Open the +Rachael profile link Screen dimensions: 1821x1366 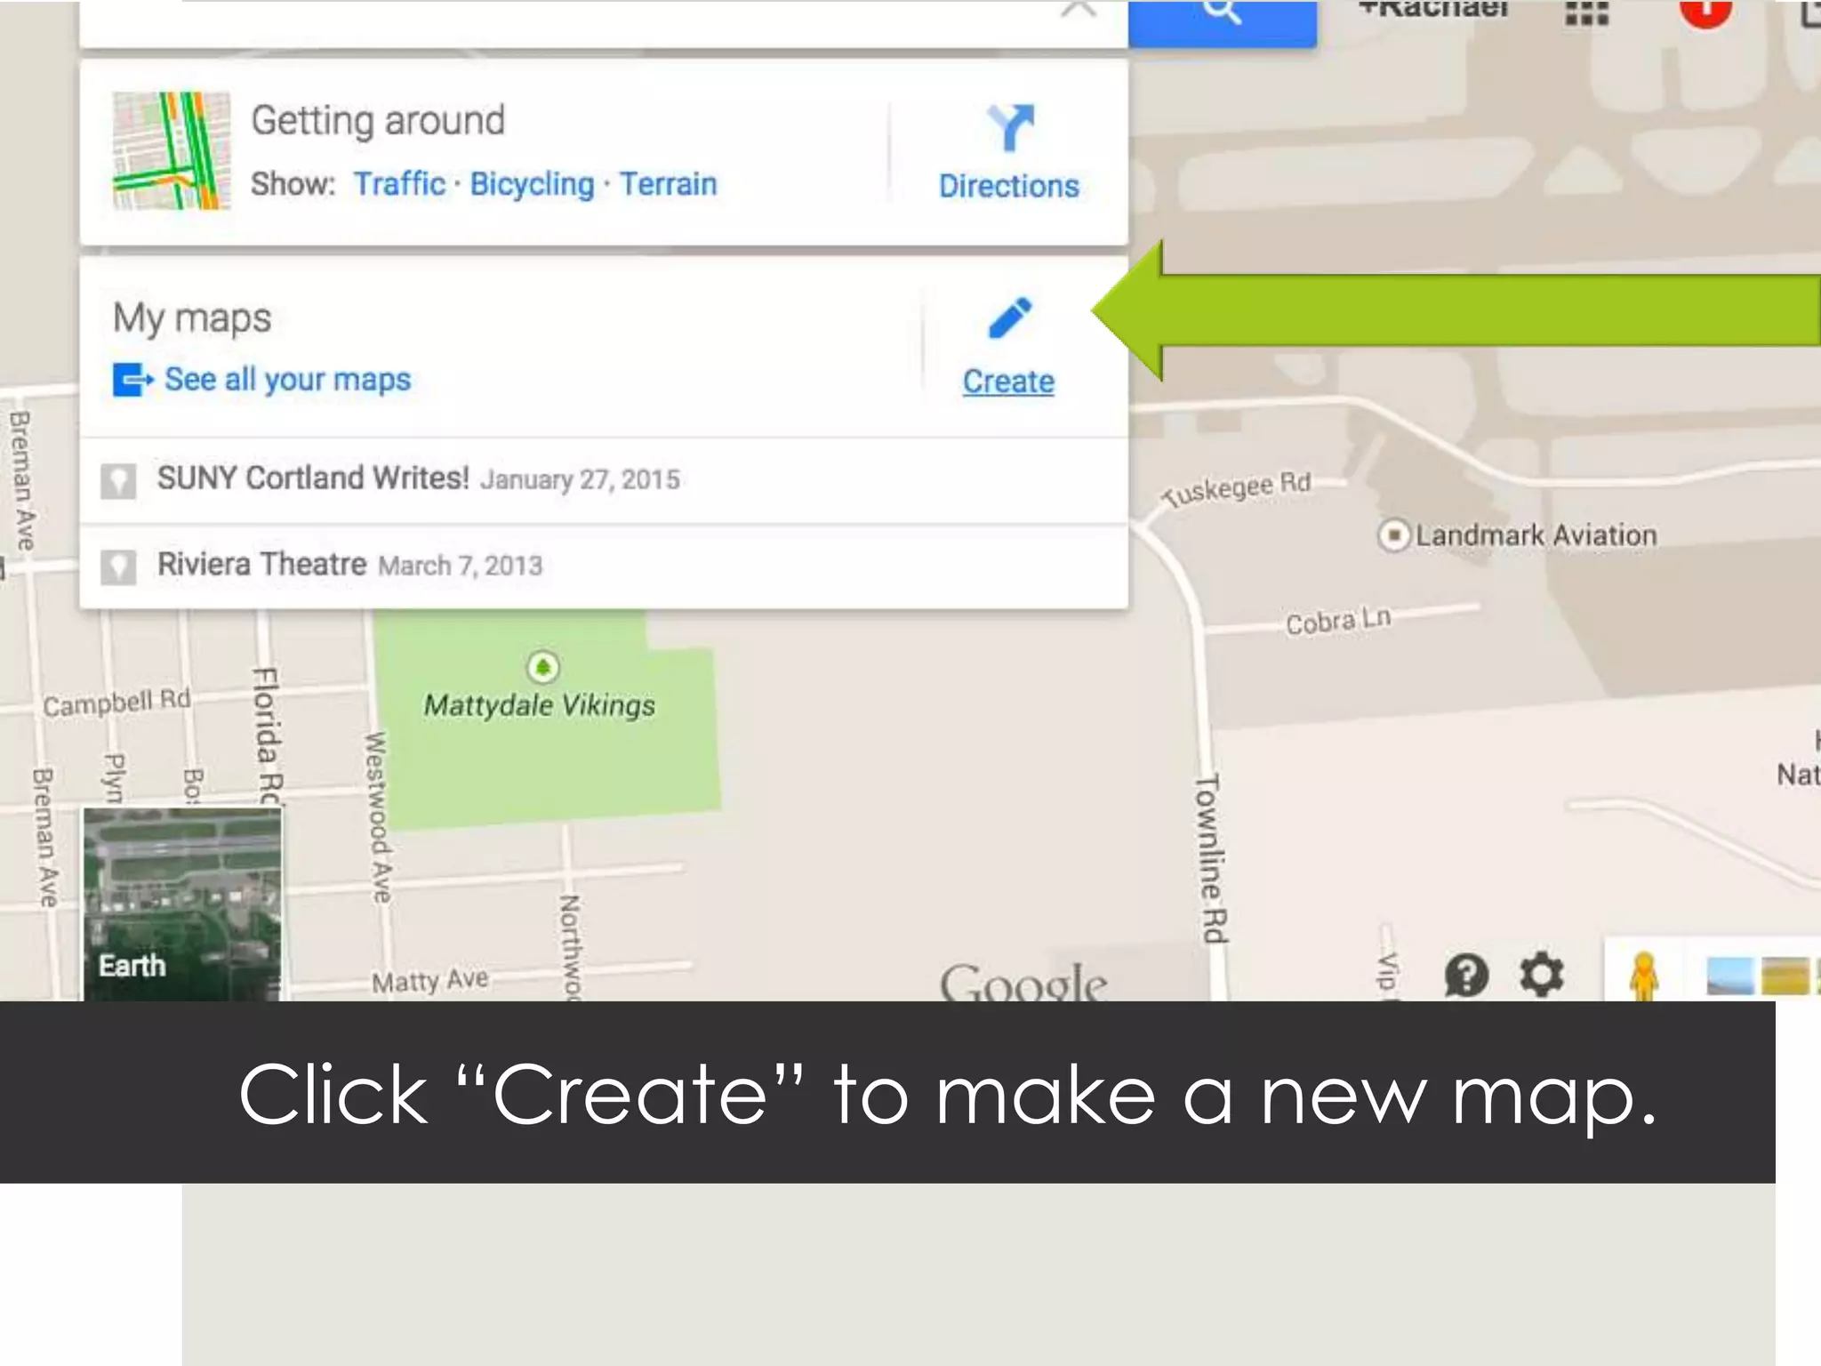point(1433,10)
